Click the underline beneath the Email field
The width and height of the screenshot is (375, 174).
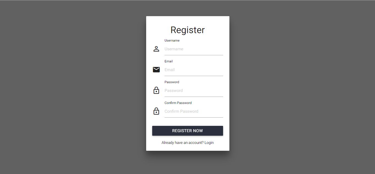tap(194, 76)
